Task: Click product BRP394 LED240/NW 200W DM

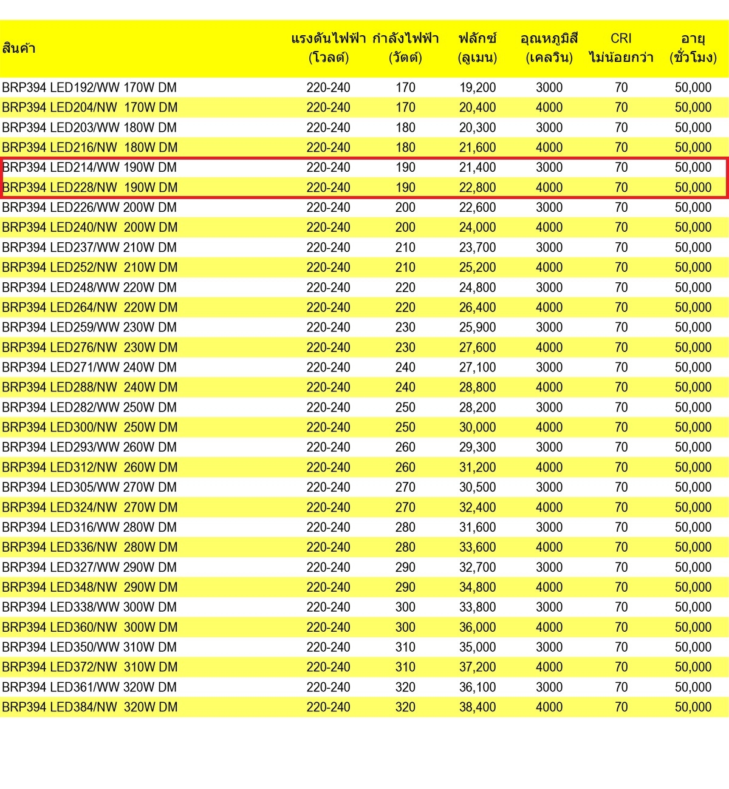Action: (x=90, y=228)
